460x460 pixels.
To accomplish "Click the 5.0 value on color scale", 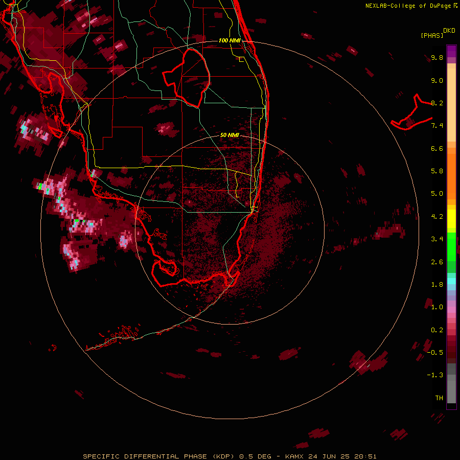I will click(x=437, y=194).
